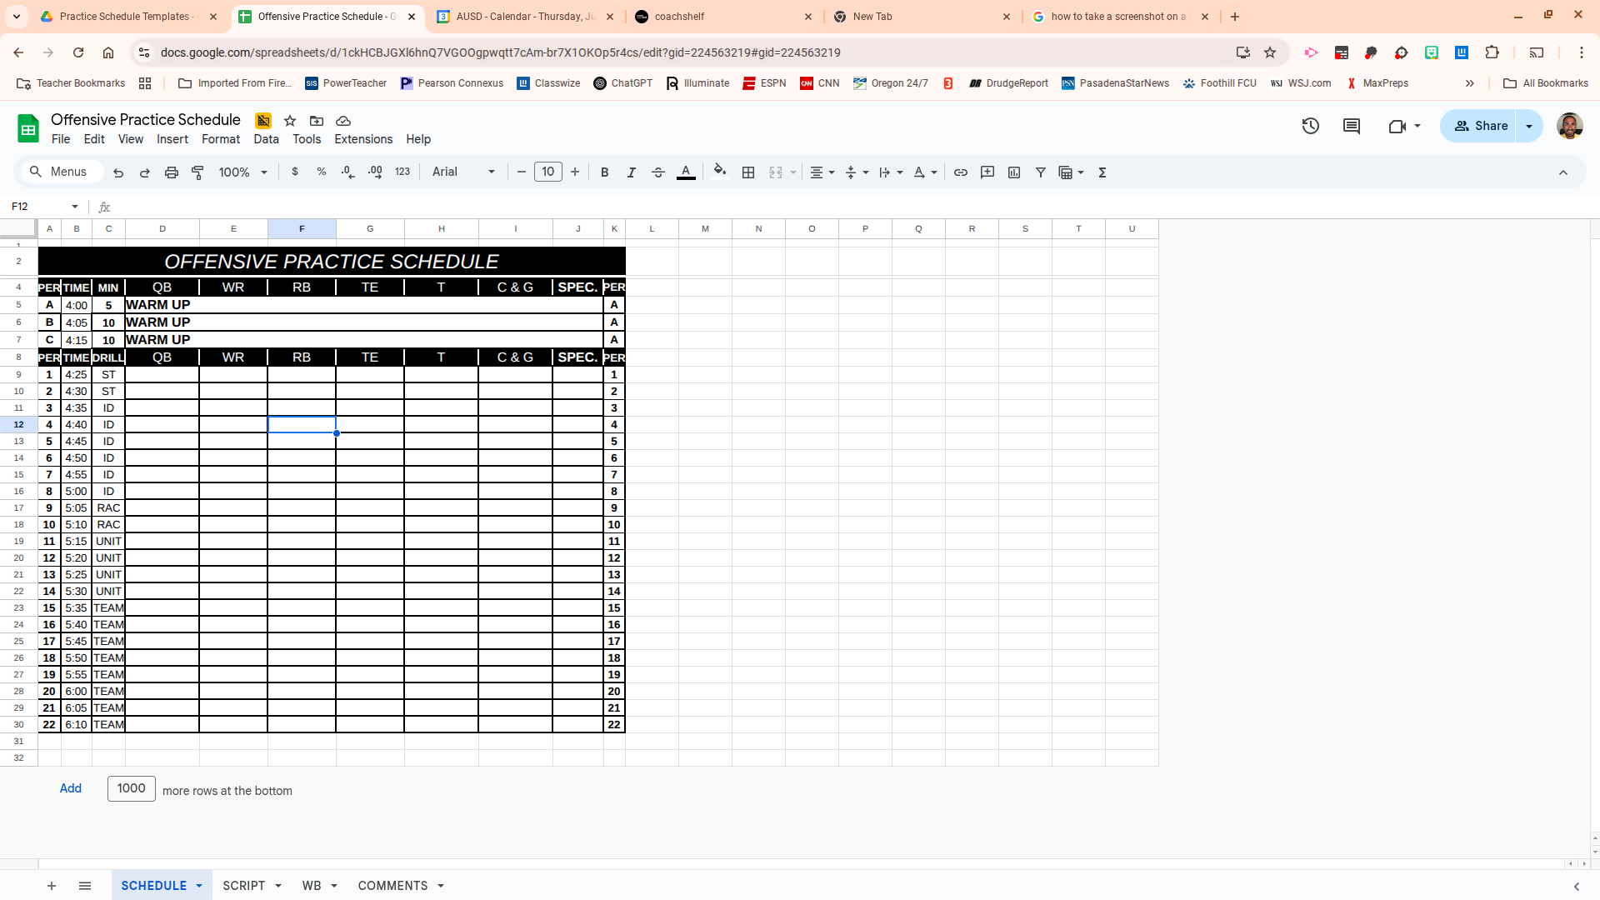Open the Format menu

coord(221,139)
